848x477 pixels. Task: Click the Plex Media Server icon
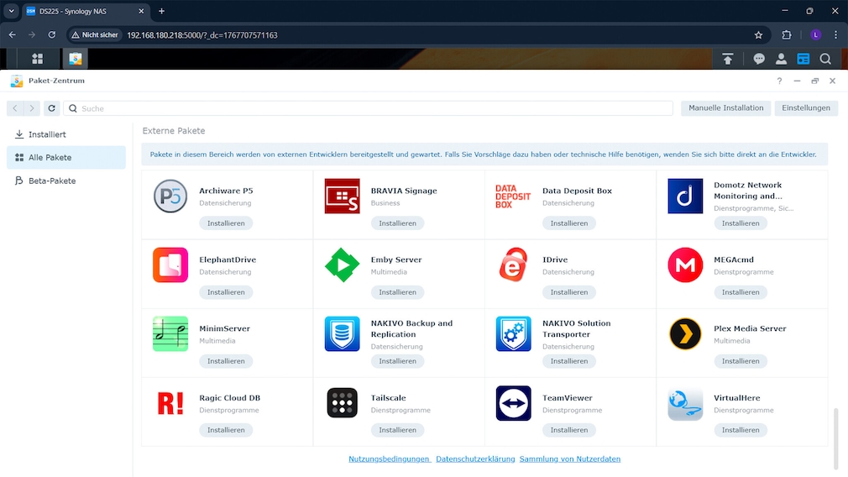[x=685, y=334]
